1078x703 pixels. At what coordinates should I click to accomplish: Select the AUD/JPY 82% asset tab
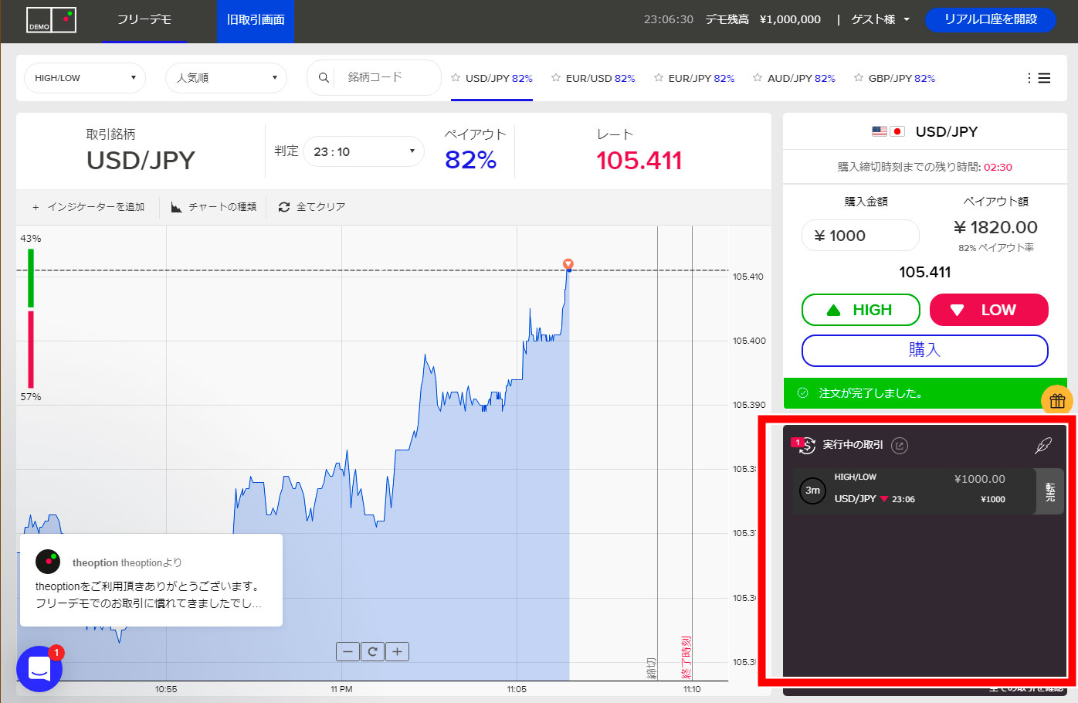[802, 78]
